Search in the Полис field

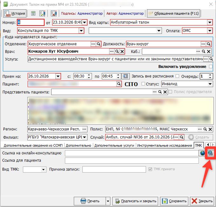[x=205, y=129]
